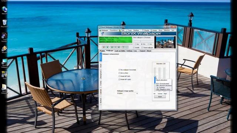237x133 pixels.
Task: Click the Reset button under sliders
Action: (160, 97)
